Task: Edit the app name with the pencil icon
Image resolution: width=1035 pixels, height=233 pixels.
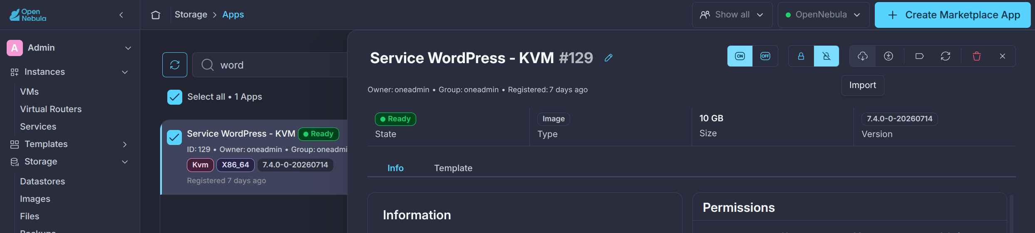Action: point(608,58)
